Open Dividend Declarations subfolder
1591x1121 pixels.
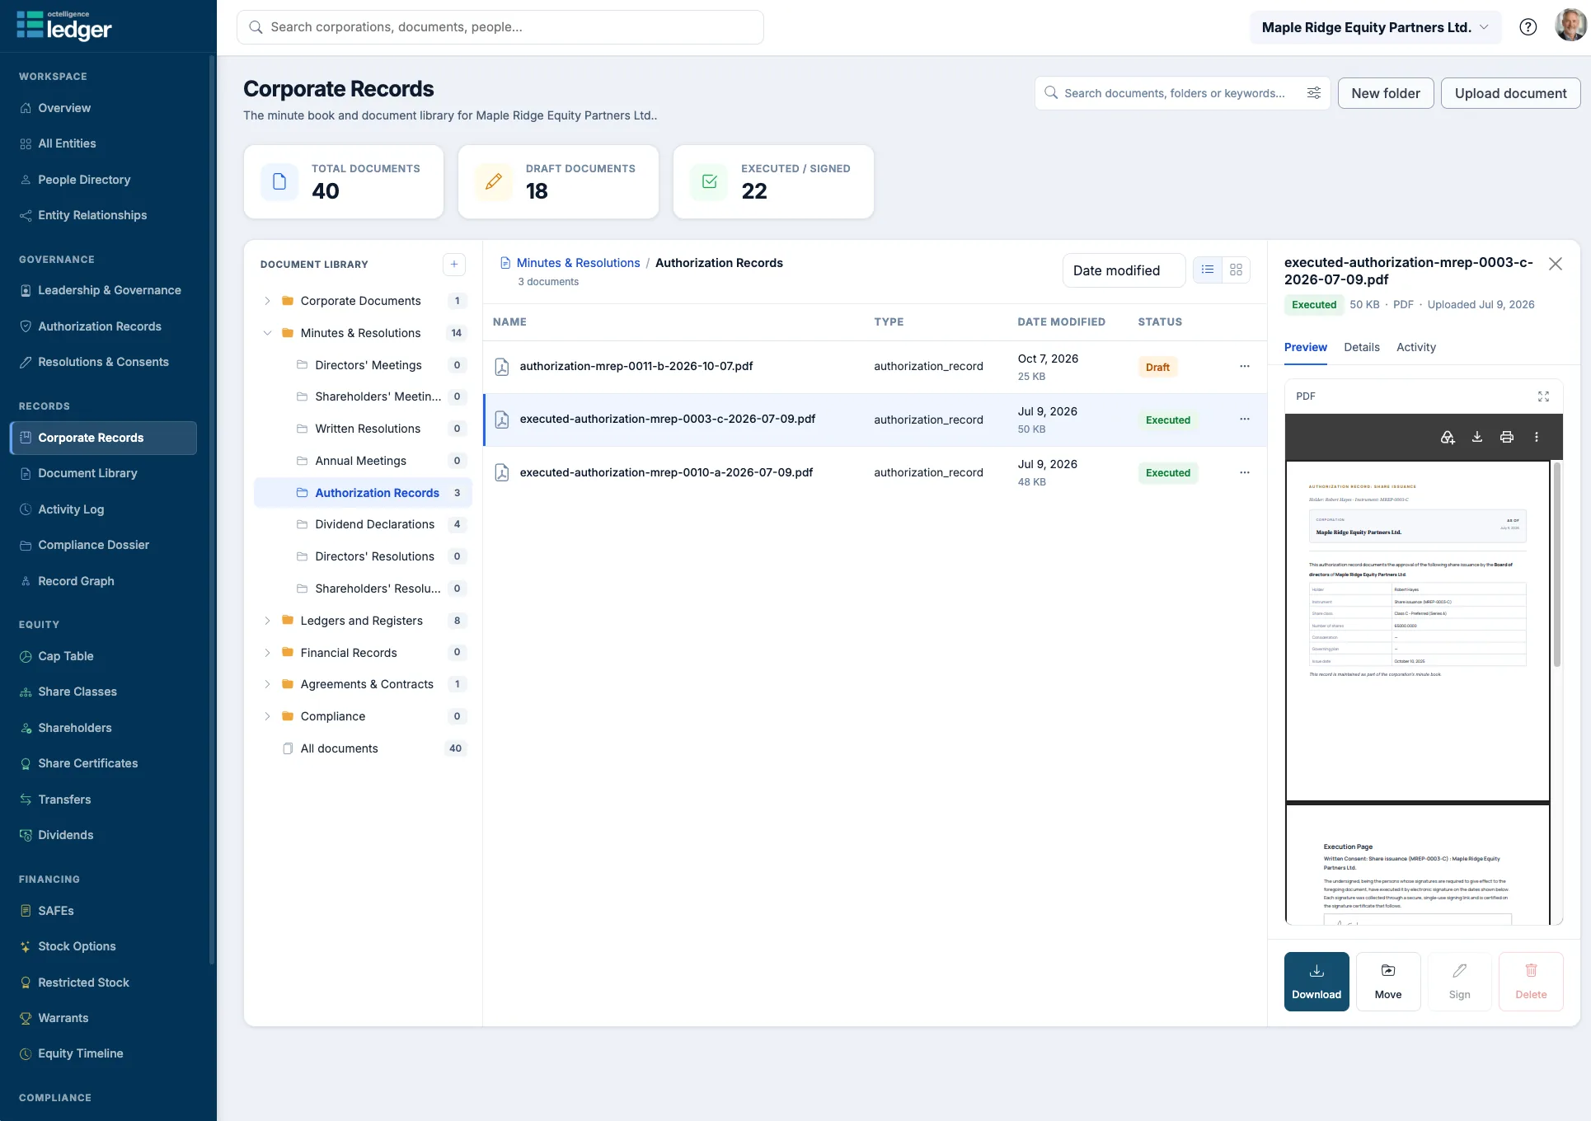pos(374,524)
